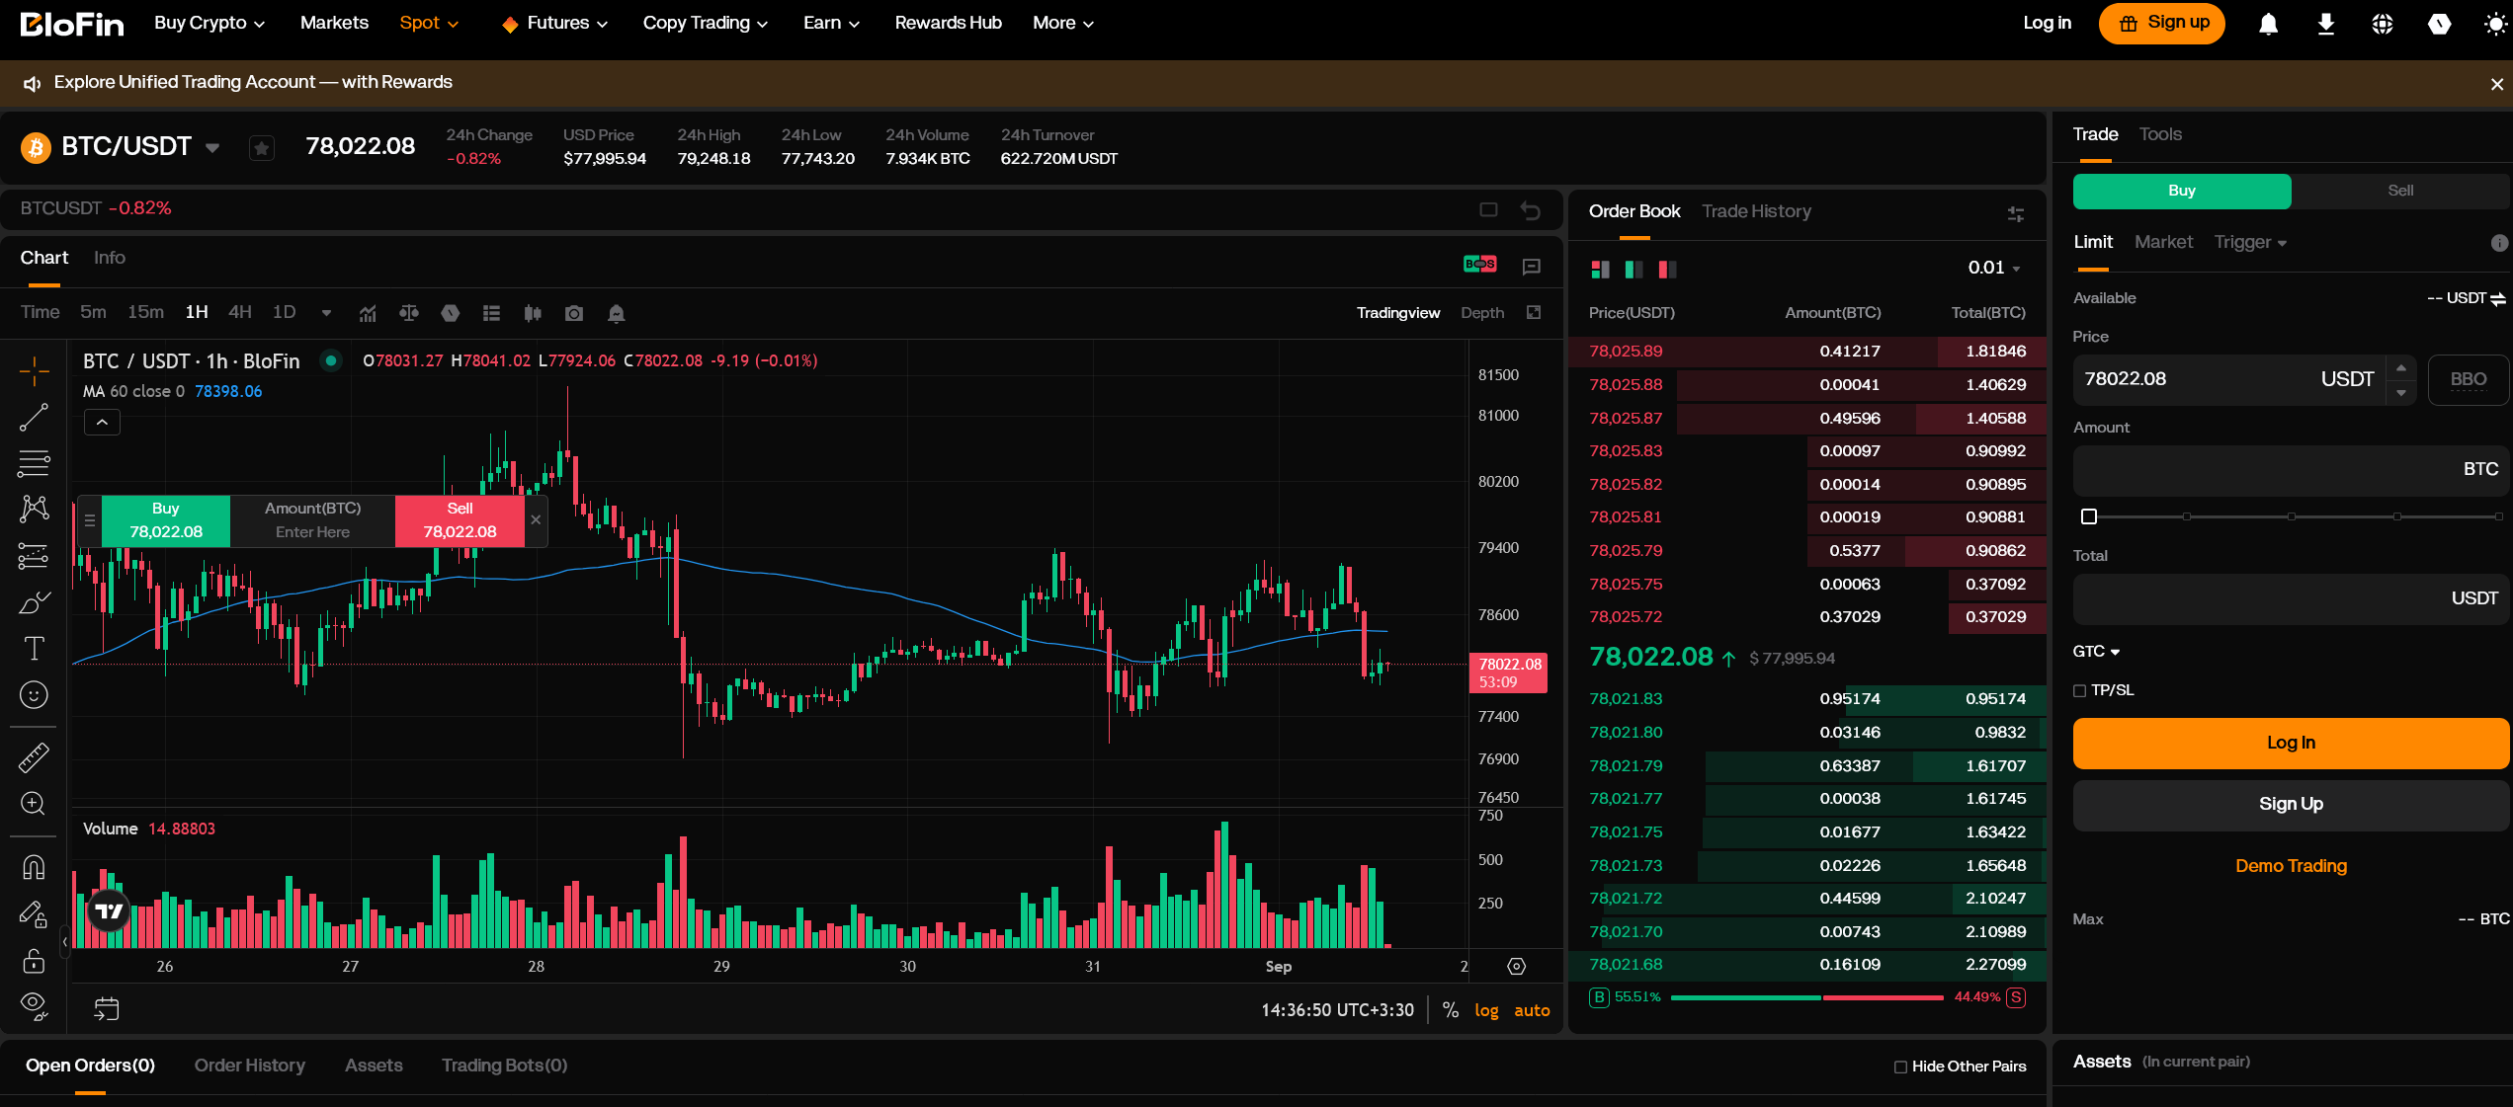Click the red Sell 78,022.08 quick button

coord(460,520)
